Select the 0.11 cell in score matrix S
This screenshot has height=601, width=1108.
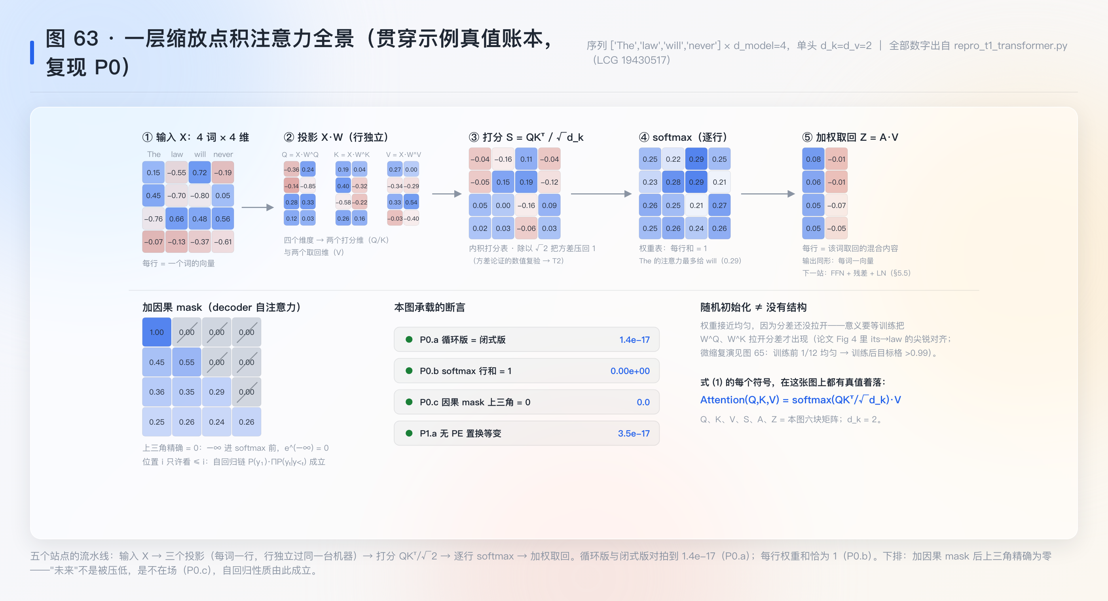(526, 159)
